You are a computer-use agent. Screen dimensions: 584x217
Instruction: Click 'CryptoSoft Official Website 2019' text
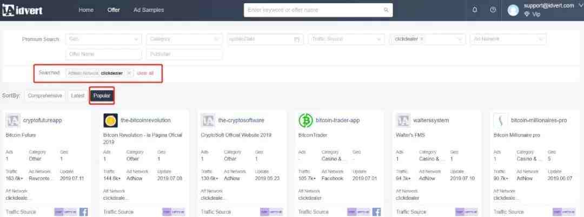pos(236,135)
